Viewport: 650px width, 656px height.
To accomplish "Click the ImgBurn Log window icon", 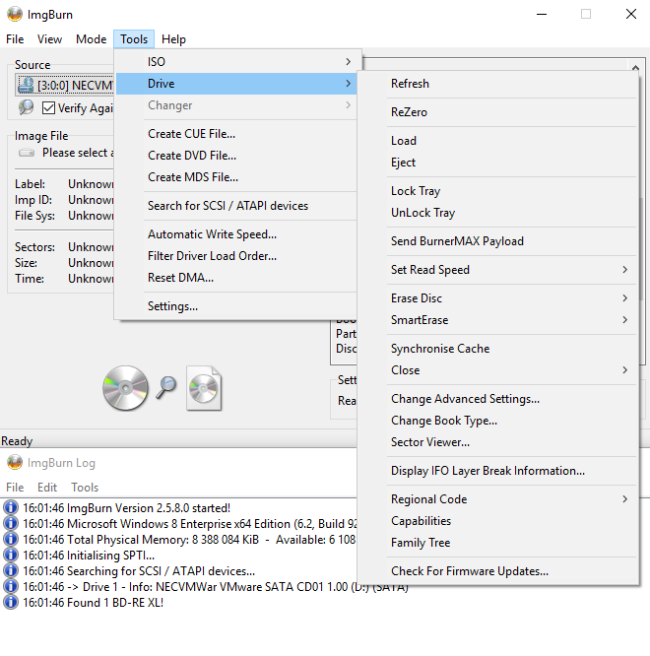I will pyautogui.click(x=15, y=462).
